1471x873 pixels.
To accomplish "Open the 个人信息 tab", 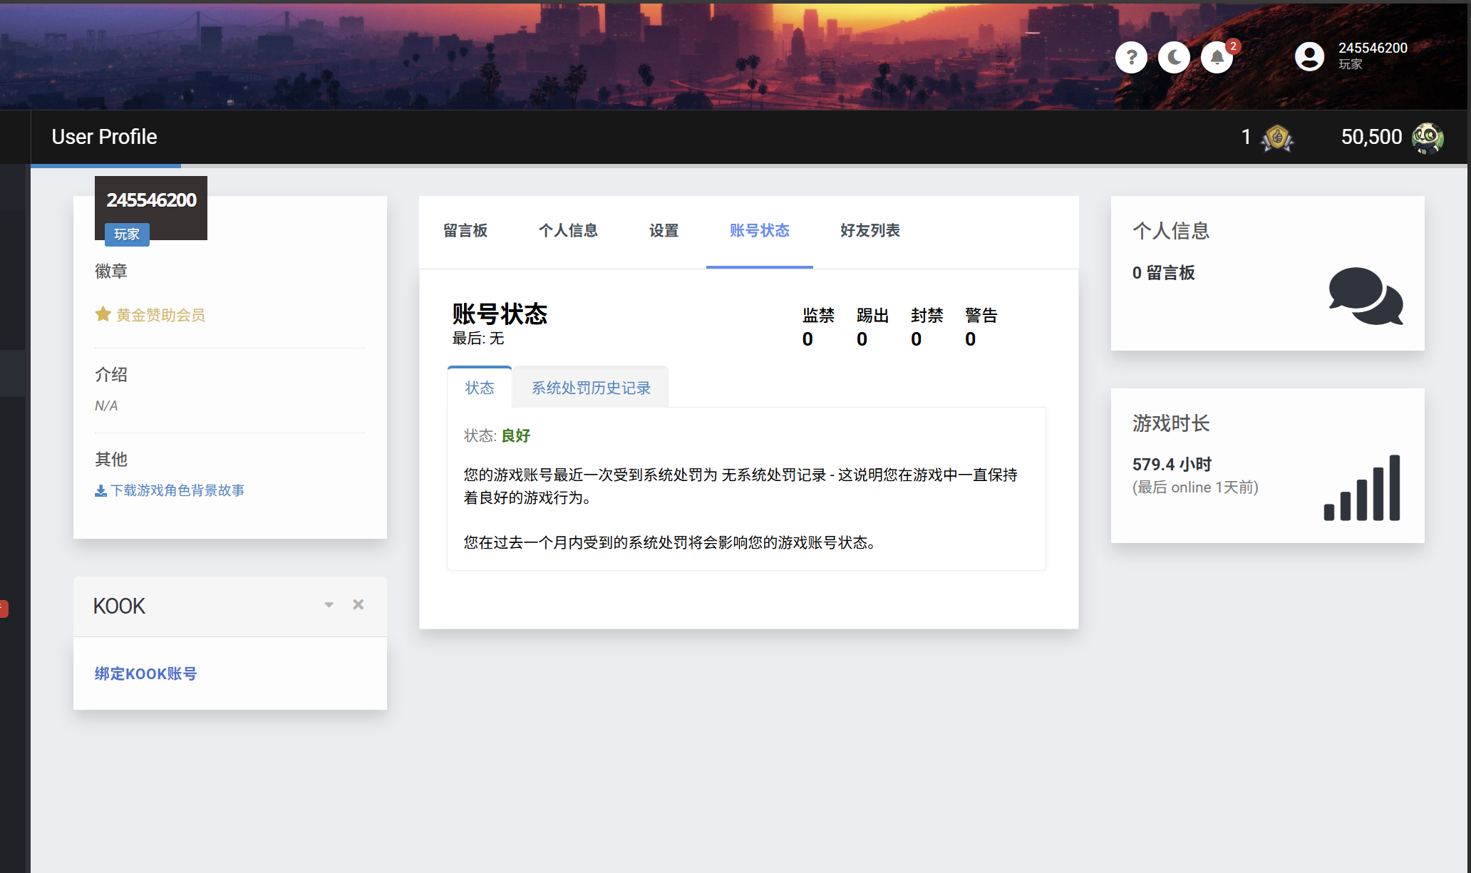I will click(568, 231).
